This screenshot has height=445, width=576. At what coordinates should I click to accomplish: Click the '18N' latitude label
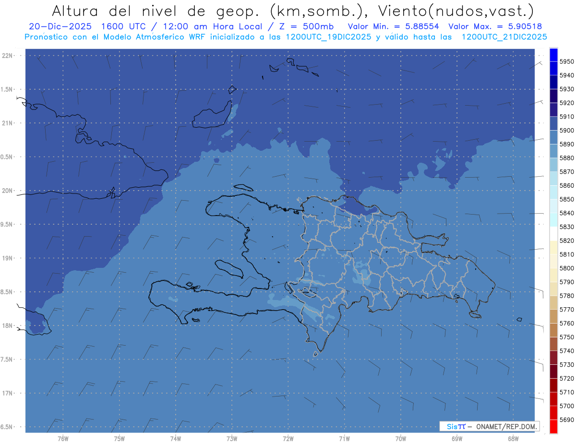tap(8, 325)
